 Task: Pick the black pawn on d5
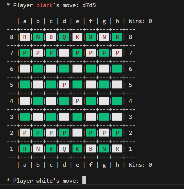64,85
